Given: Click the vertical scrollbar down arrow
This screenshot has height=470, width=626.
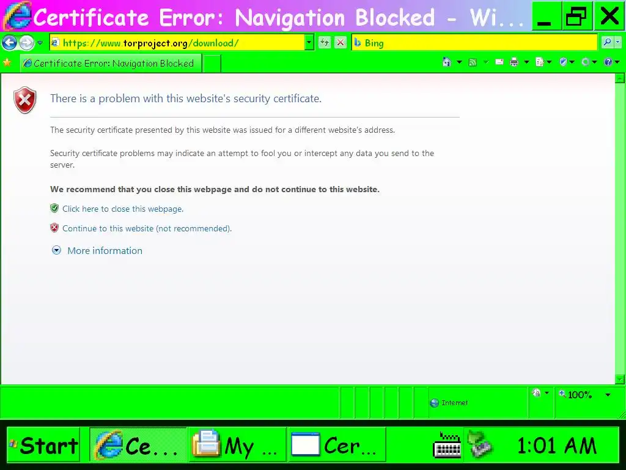Looking at the screenshot, I should pos(620,379).
